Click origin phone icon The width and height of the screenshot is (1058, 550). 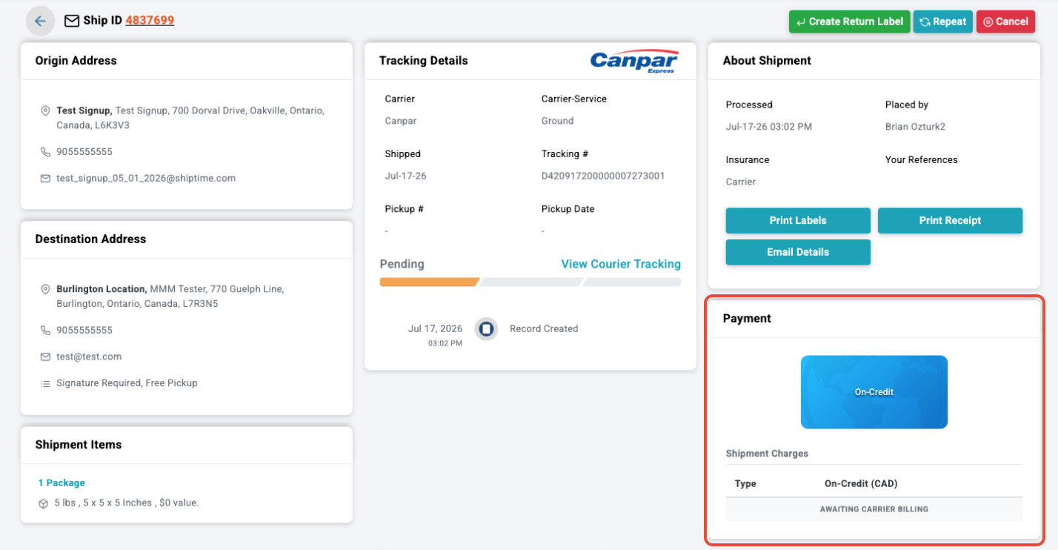[x=45, y=152]
